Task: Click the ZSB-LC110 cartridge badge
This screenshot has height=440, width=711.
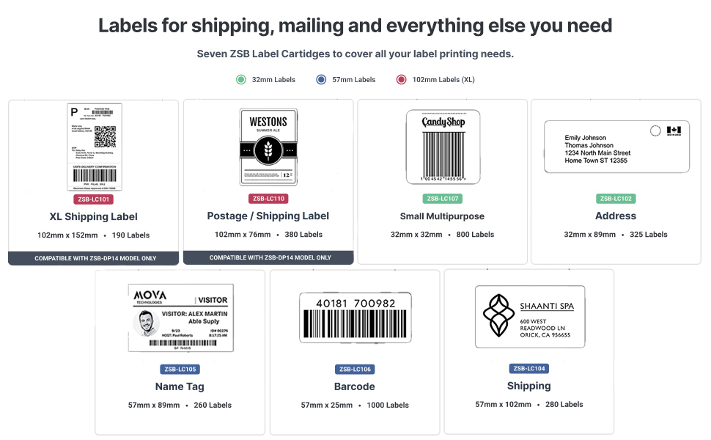Action: click(268, 199)
